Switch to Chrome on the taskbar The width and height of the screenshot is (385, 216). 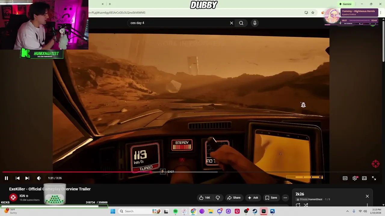(x=193, y=211)
